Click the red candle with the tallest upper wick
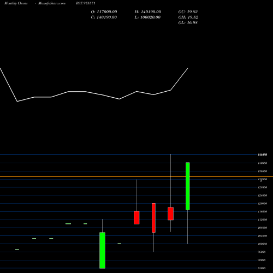 [x=170, y=213]
